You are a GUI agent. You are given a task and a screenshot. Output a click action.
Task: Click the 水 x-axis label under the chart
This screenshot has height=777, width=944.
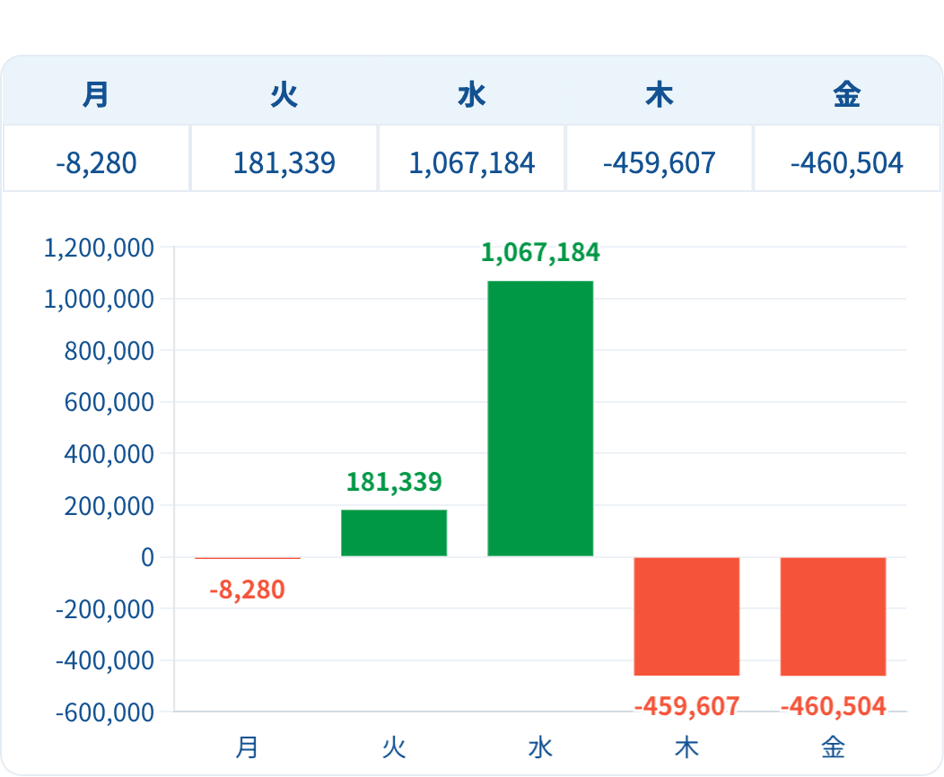pyautogui.click(x=540, y=747)
